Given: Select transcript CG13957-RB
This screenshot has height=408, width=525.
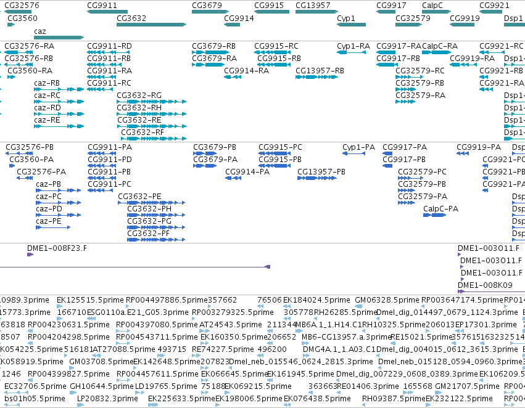Looking at the screenshot, I should 320,70.
